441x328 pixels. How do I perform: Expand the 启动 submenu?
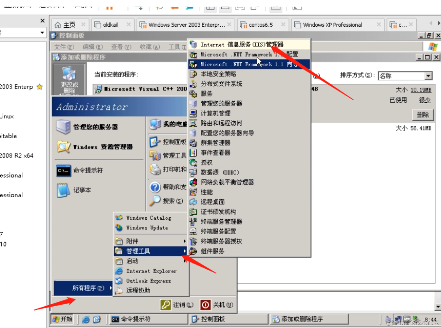151,261
